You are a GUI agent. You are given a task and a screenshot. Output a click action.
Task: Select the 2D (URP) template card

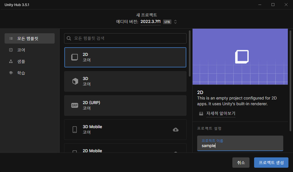[125, 105]
